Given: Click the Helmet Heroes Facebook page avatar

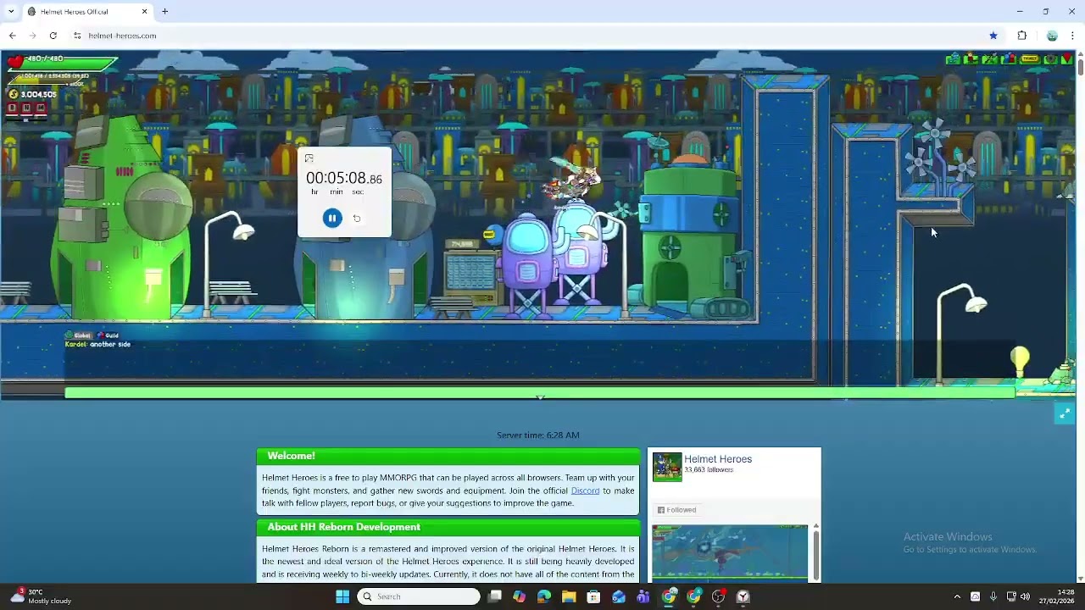Looking at the screenshot, I should pyautogui.click(x=667, y=467).
